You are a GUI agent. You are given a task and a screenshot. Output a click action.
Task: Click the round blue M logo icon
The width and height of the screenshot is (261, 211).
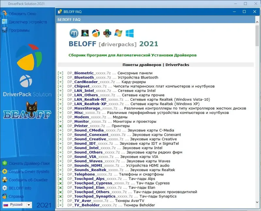click(74, 33)
